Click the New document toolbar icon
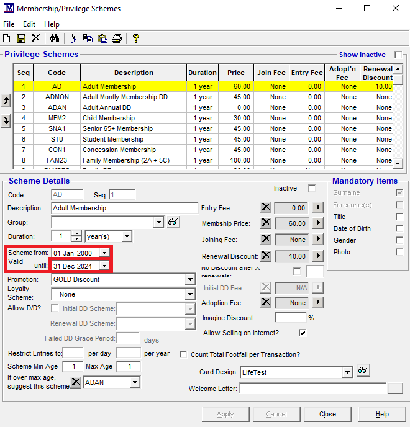 7,38
